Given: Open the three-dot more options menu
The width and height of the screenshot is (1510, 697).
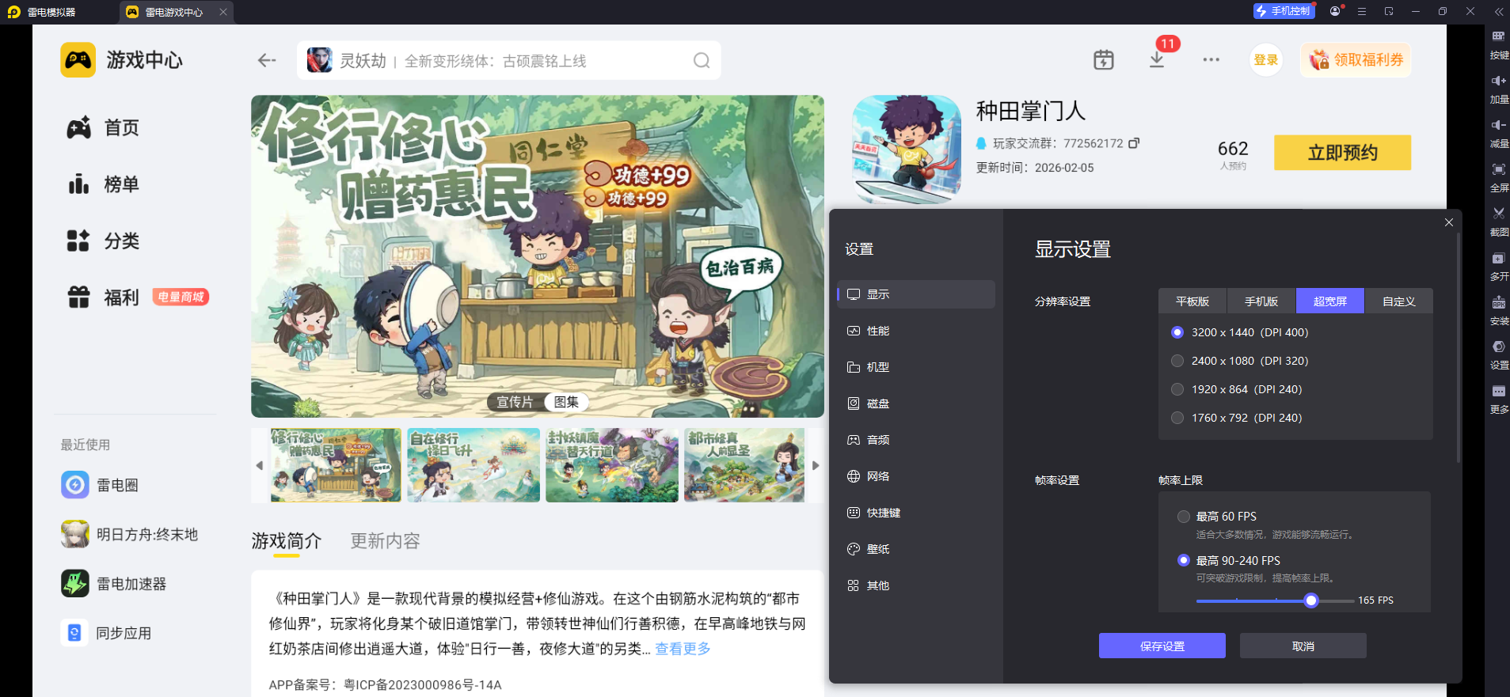Looking at the screenshot, I should tap(1211, 59).
